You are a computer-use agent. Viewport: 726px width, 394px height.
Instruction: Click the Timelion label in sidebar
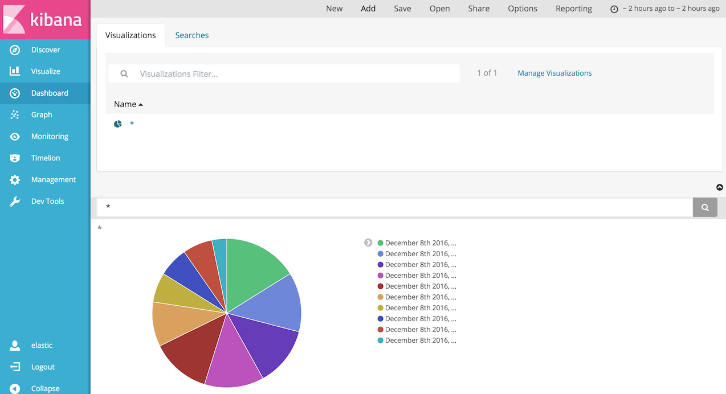pyautogui.click(x=46, y=158)
